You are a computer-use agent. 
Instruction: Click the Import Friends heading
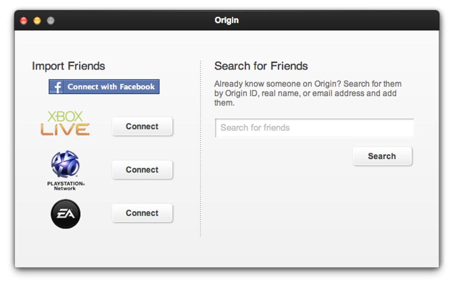69,66
